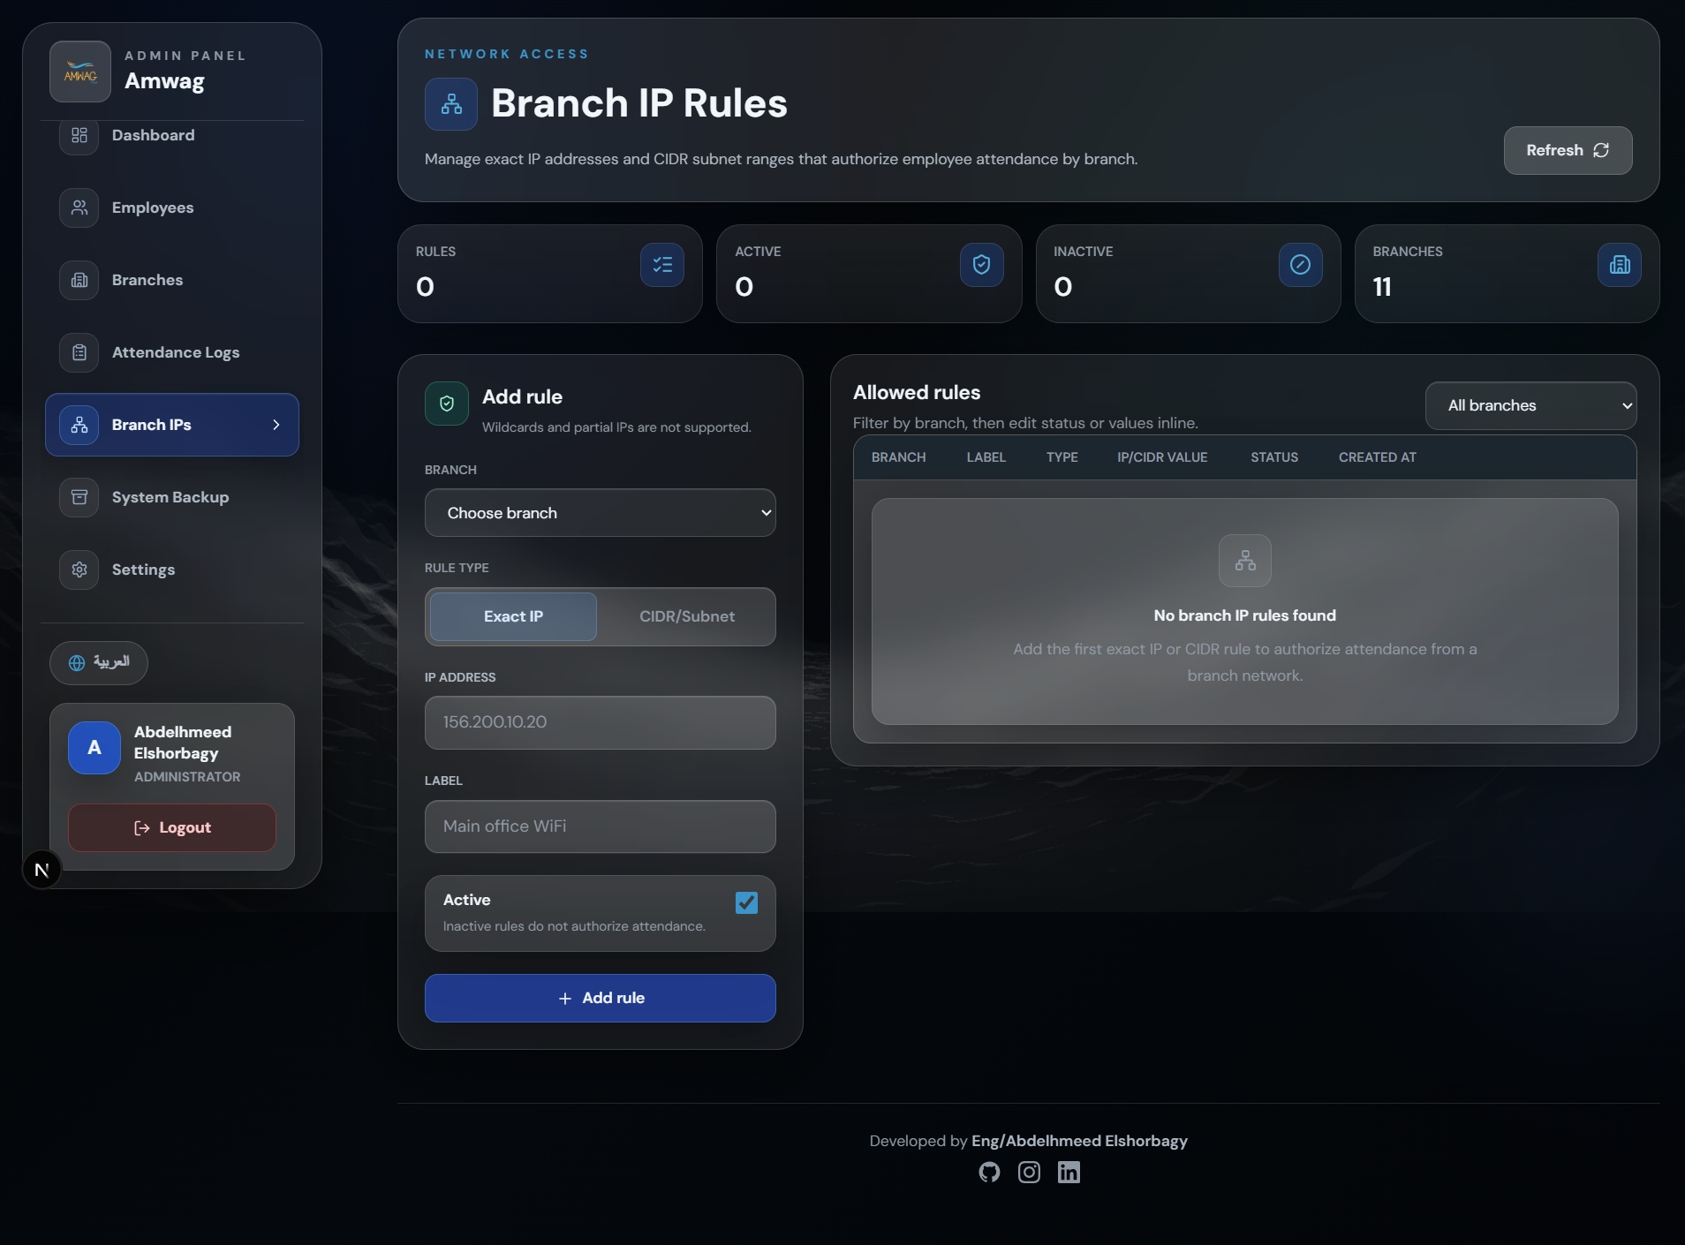Click the Amwag logo icon
Viewport: 1685px width, 1245px height.
coord(80,72)
